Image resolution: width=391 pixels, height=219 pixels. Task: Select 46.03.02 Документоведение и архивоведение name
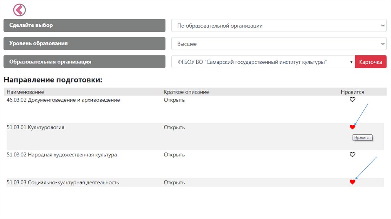[x=63, y=100]
